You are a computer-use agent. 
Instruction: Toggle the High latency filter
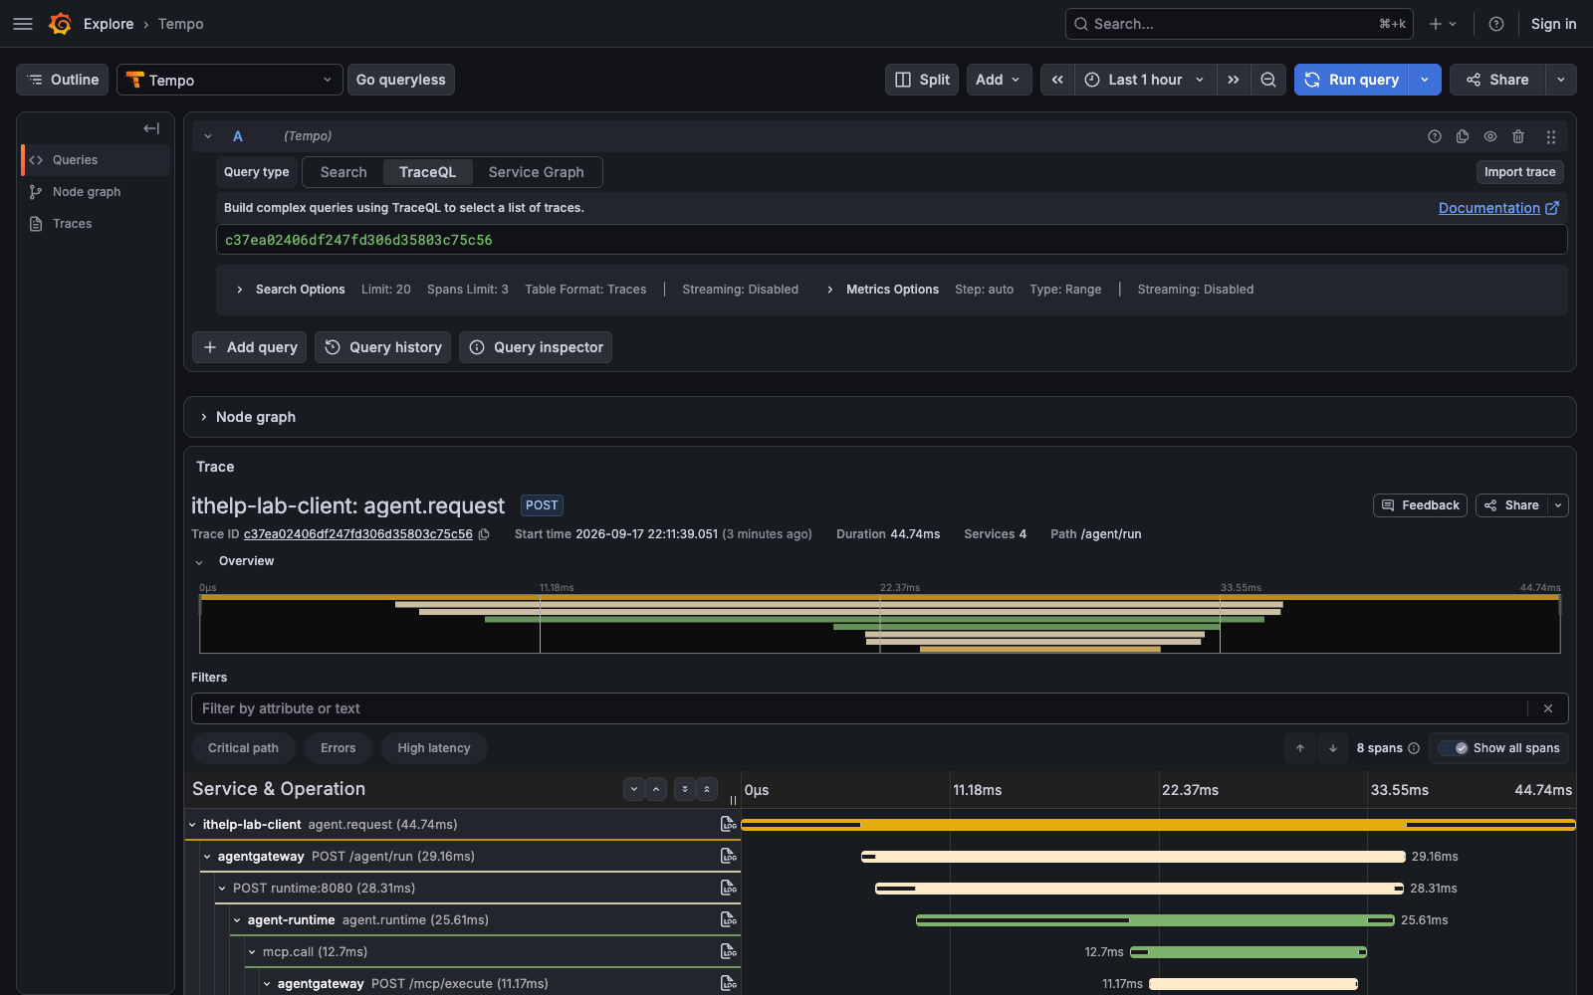coord(434,748)
